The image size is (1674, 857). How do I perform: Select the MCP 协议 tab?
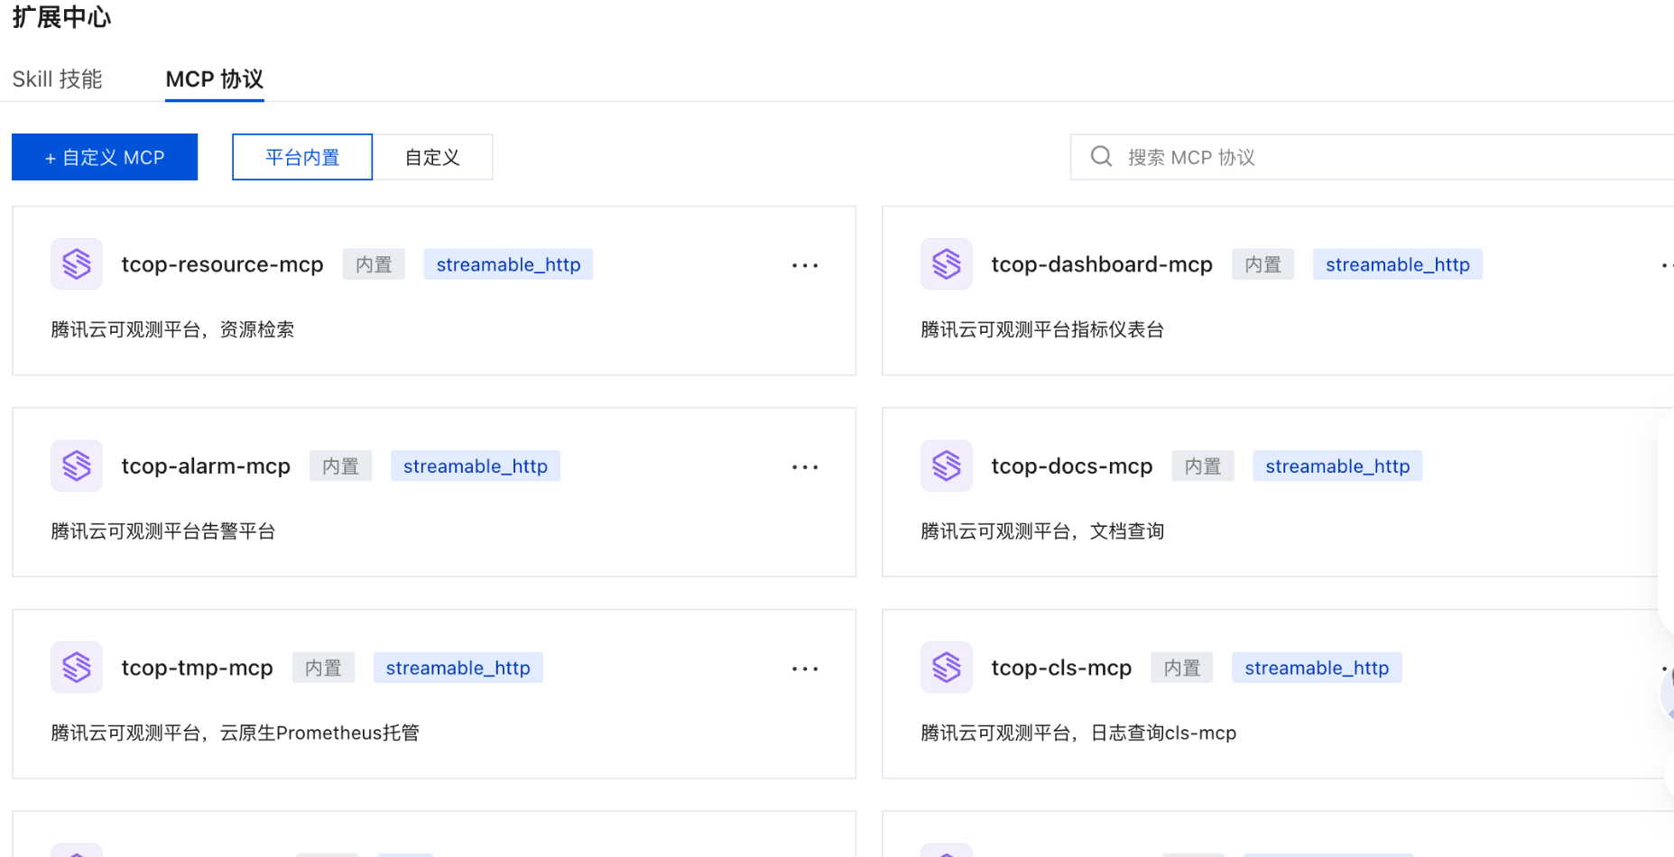[215, 79]
